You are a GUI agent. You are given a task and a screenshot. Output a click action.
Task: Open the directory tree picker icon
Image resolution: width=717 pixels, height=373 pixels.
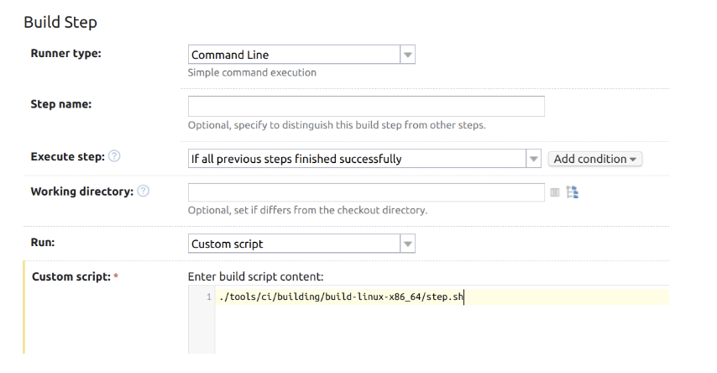click(573, 192)
